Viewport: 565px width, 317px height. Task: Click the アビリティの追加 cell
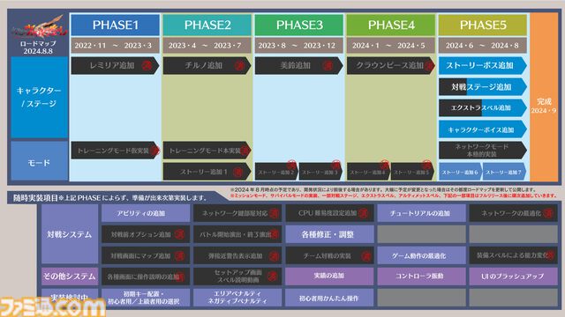[x=146, y=213]
